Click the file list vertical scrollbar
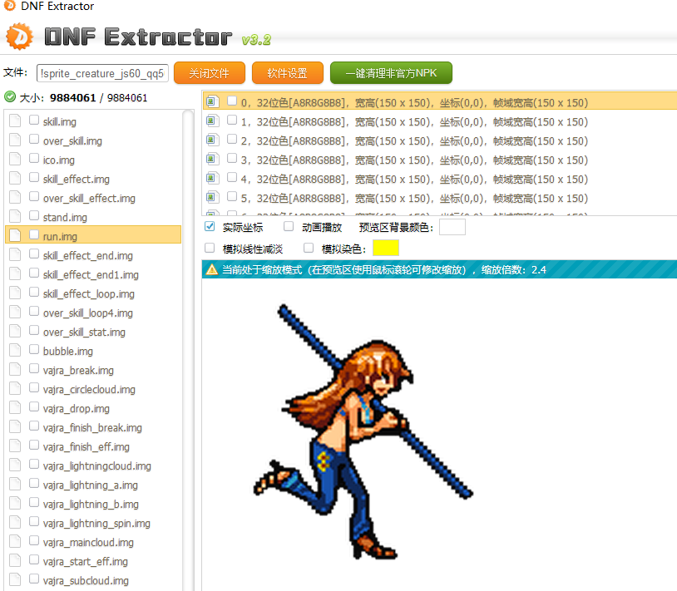The image size is (677, 591). click(x=188, y=349)
